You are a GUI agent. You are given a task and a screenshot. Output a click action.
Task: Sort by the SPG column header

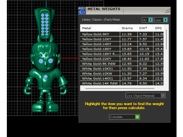[x=158, y=28]
